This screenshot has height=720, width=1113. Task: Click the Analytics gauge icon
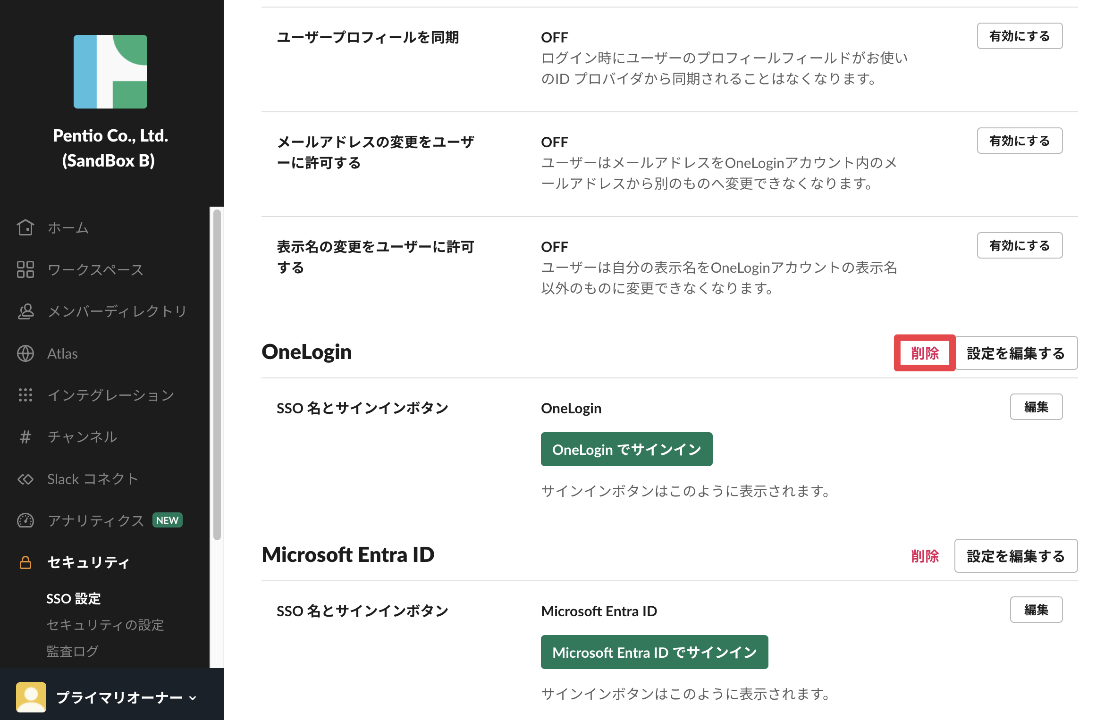[25, 520]
